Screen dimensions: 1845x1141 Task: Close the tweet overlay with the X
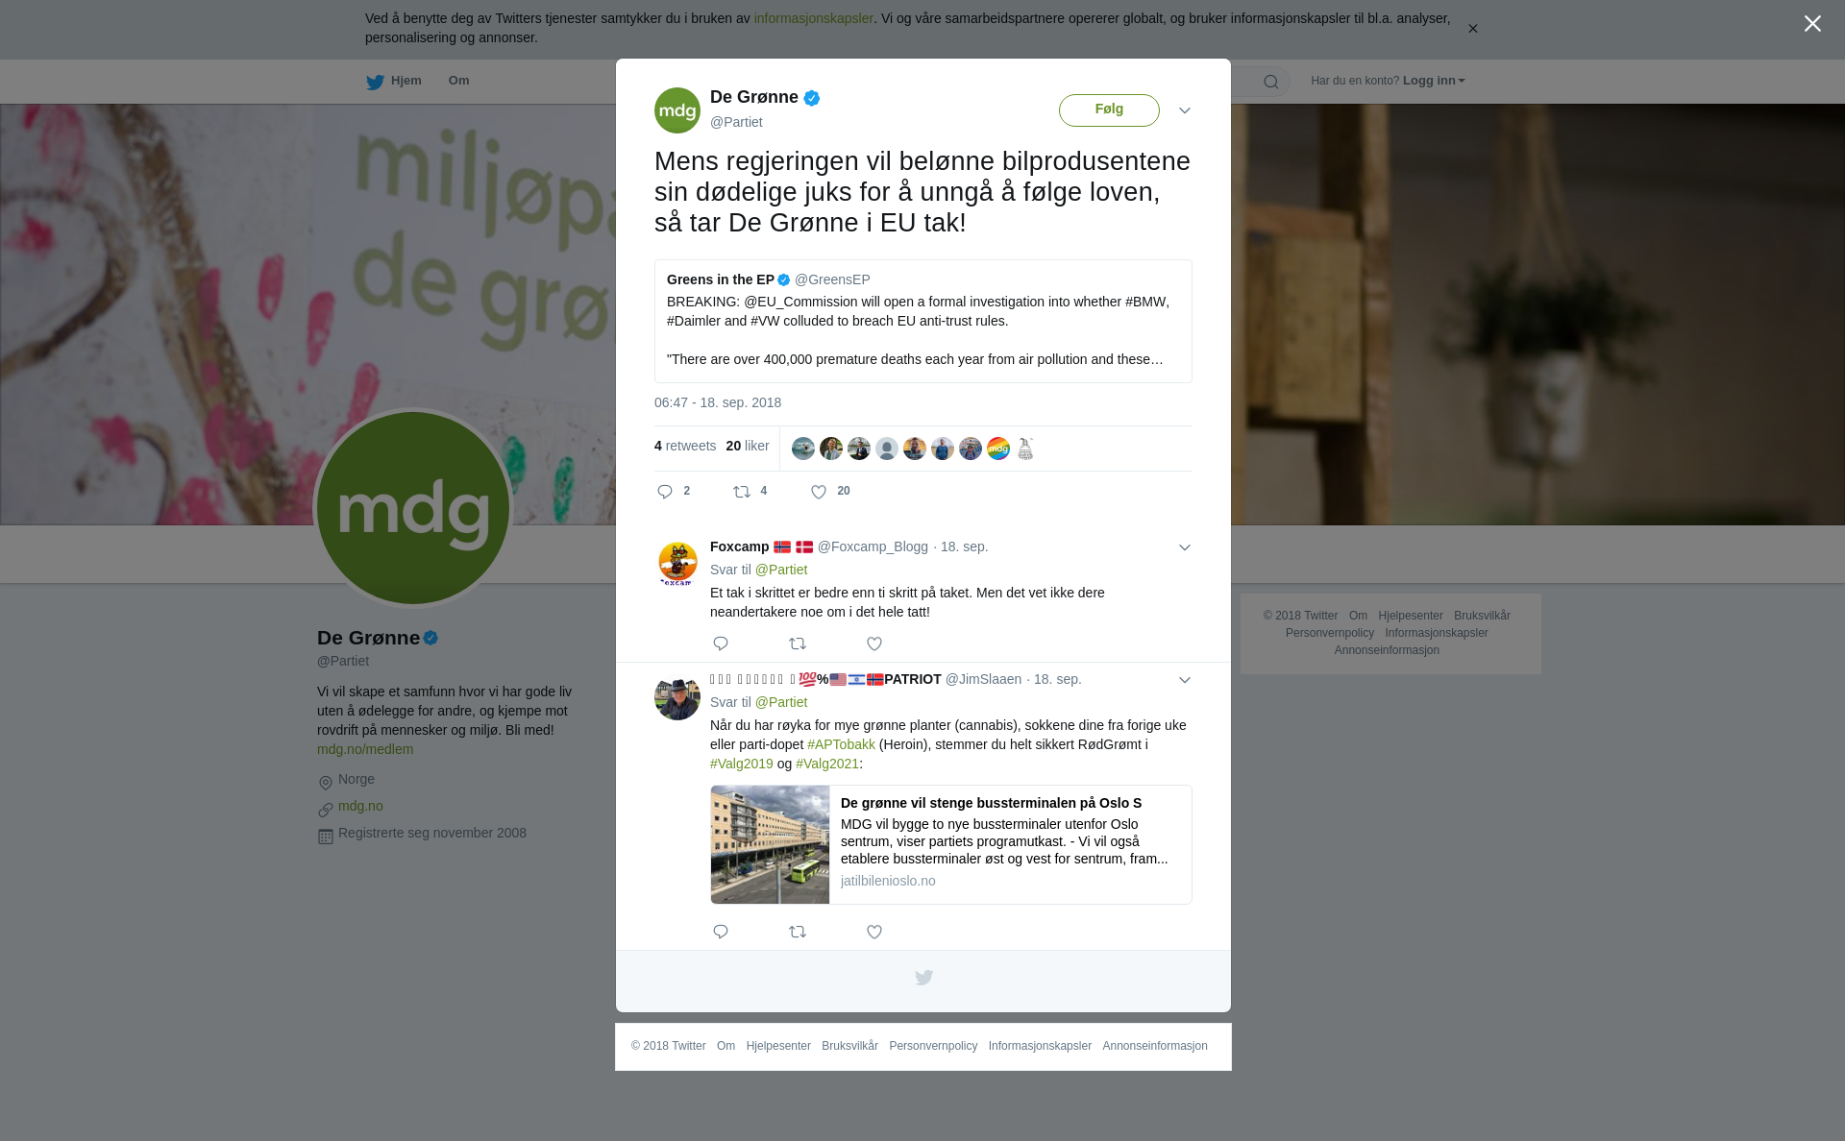coord(1812,24)
